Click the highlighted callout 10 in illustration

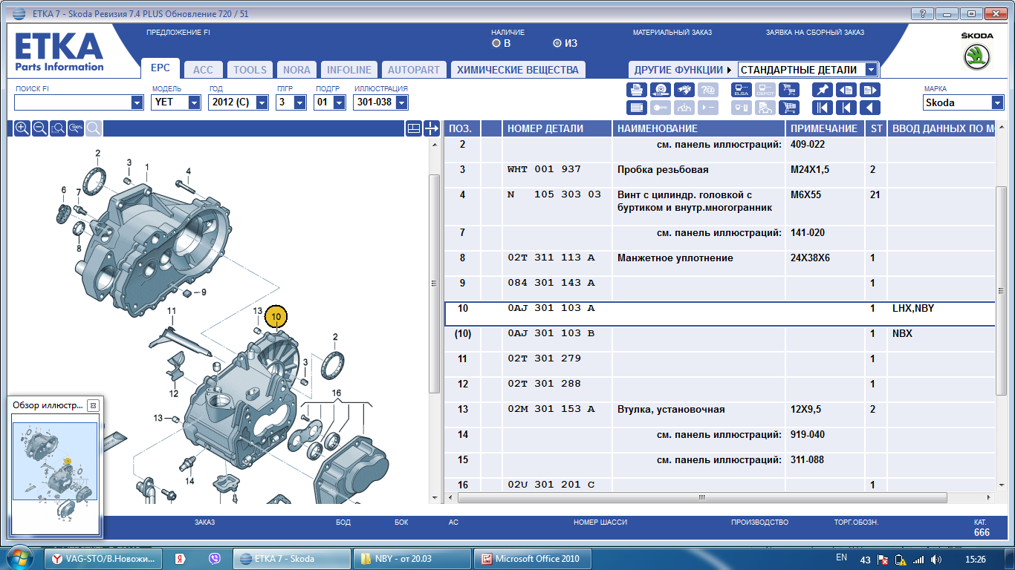coord(276,316)
